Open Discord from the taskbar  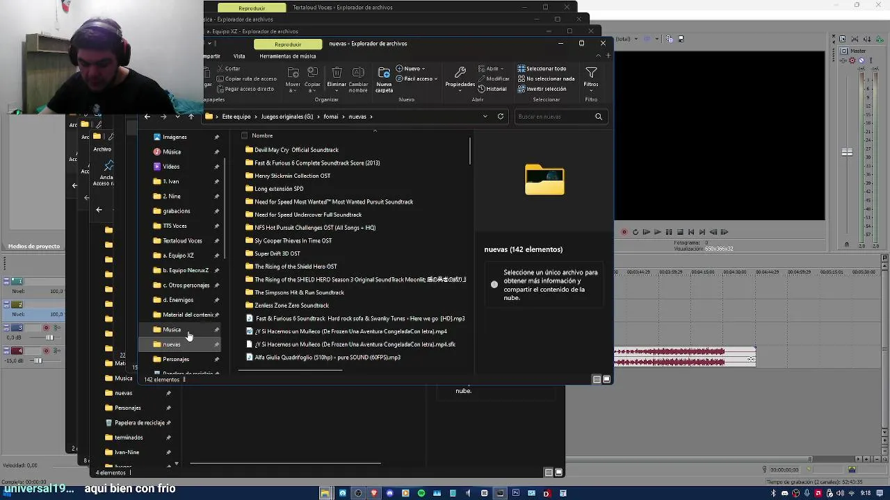(x=389, y=493)
